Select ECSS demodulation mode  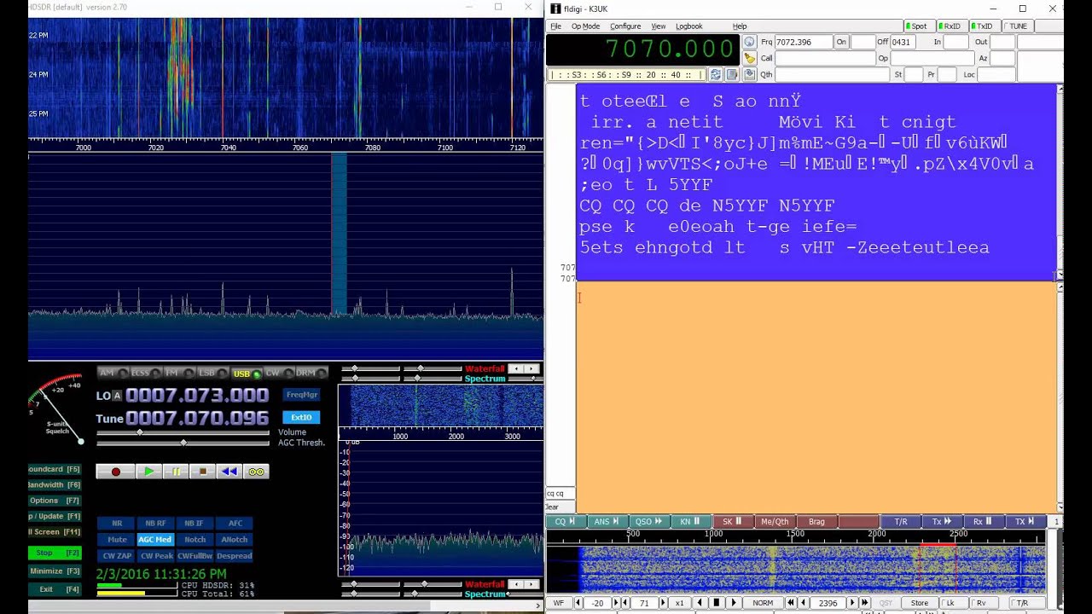145,373
